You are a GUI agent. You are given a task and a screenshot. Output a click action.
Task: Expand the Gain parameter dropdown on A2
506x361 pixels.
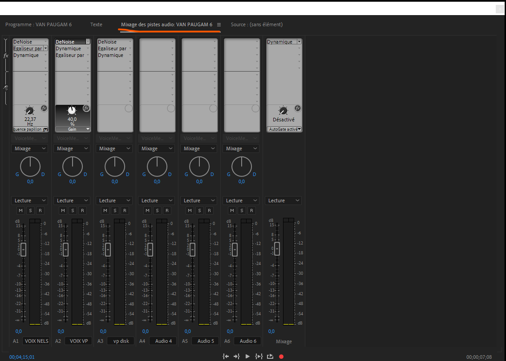pyautogui.click(x=88, y=129)
